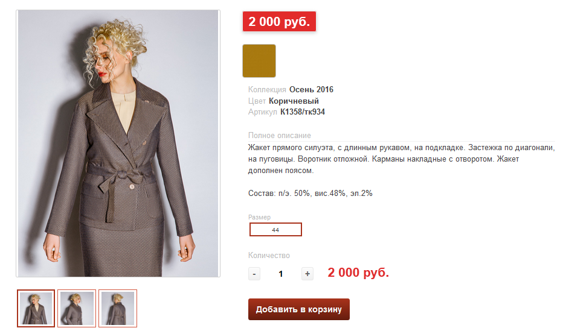Click the Количество label
Viewport: 563px width, 328px height.
[269, 256]
